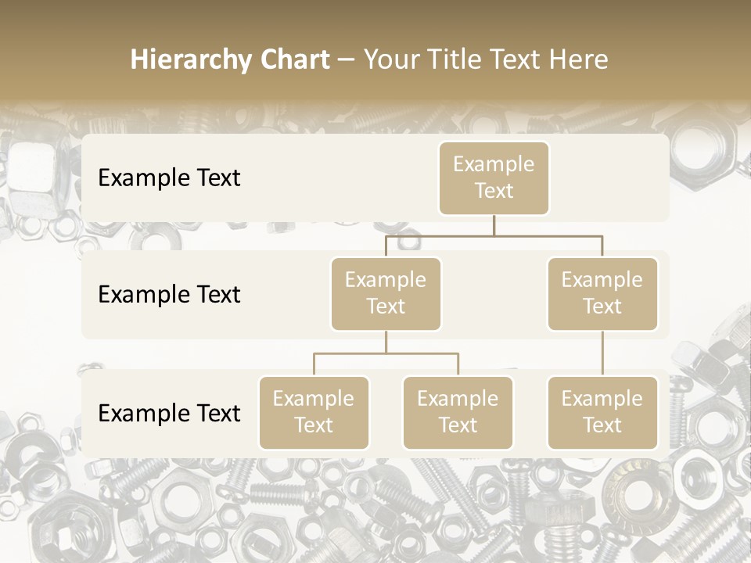Click the bold "Hierarchy Chart" title words
Viewport: 751px width, 563px height.
pos(229,59)
